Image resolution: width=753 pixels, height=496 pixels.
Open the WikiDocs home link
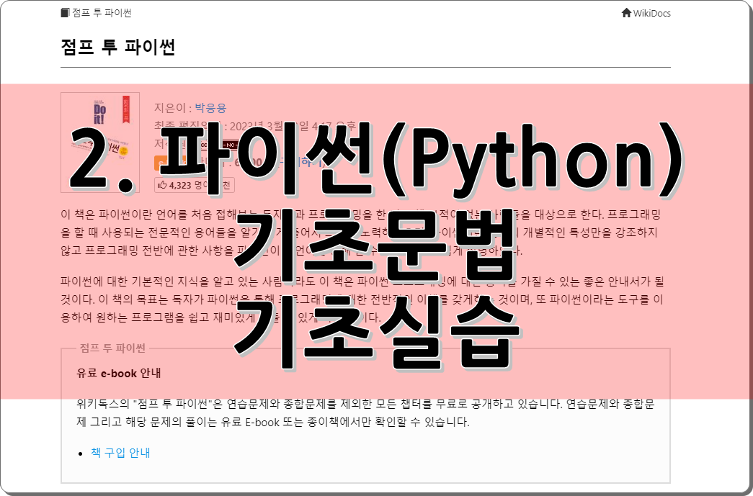(x=651, y=13)
